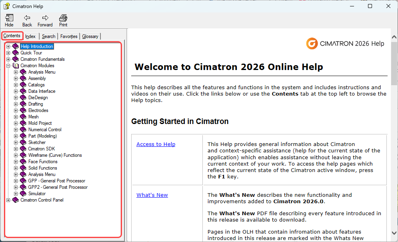Click the Solid Functions book icon
The image size is (398, 242).
pos(23,168)
